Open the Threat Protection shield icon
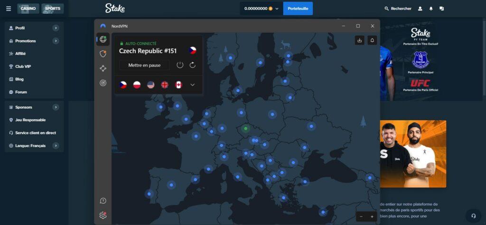Screen dimensions: 486x225 (x=103, y=54)
